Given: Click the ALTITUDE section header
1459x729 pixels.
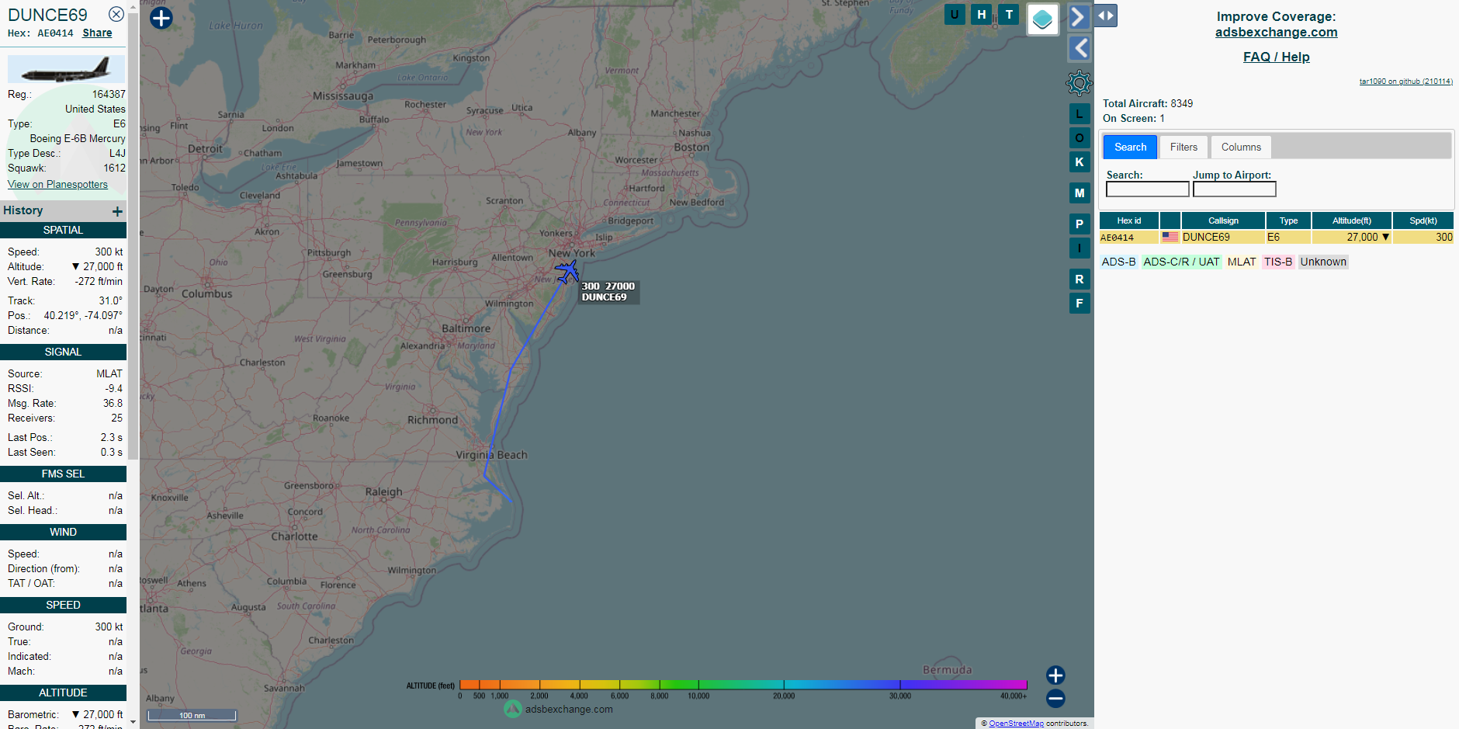Looking at the screenshot, I should [x=63, y=693].
